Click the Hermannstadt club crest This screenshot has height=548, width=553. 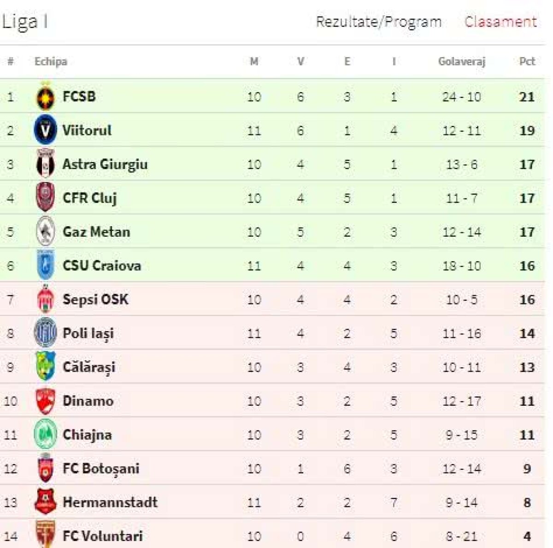pos(46,502)
